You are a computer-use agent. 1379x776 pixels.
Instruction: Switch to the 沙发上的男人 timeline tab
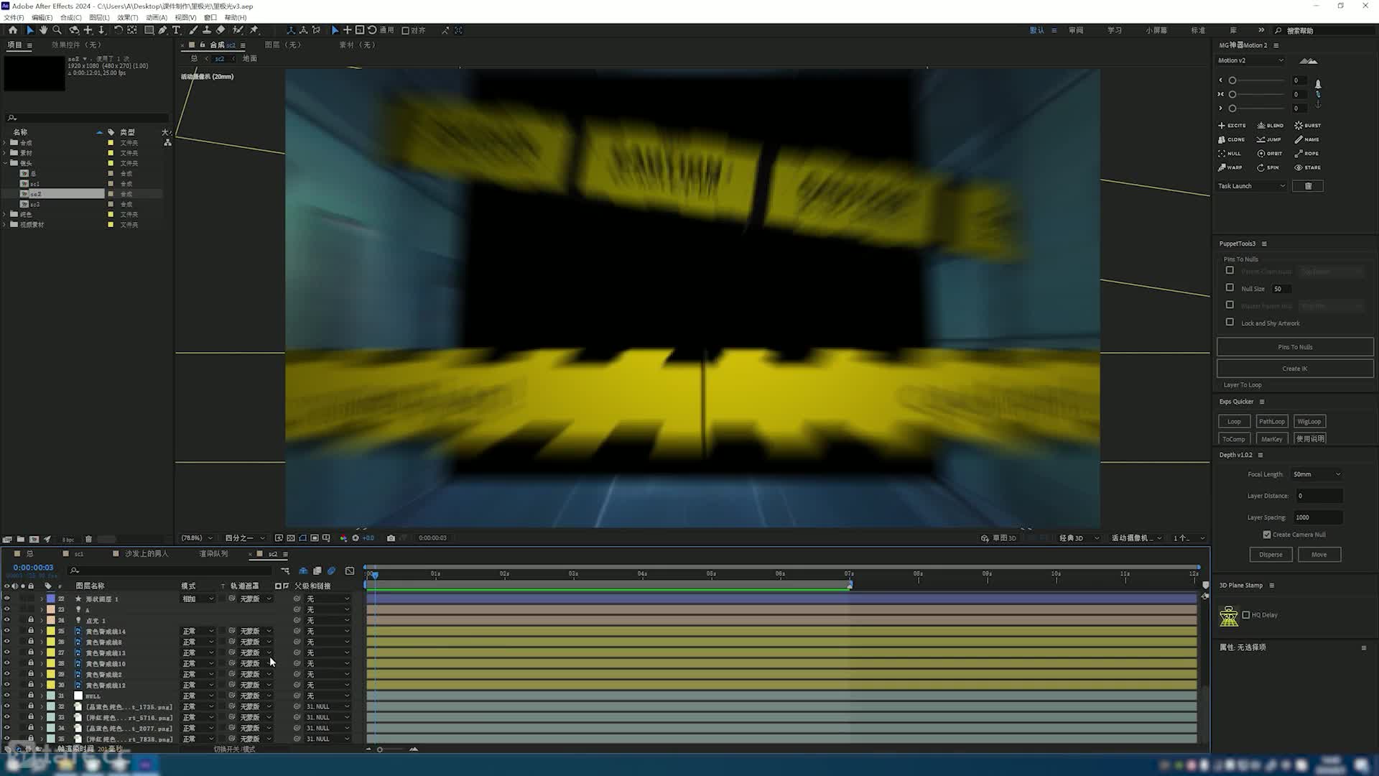point(147,554)
